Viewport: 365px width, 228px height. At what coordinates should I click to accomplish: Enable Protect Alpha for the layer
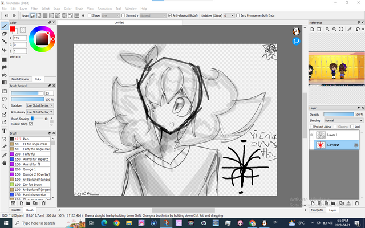click(311, 127)
